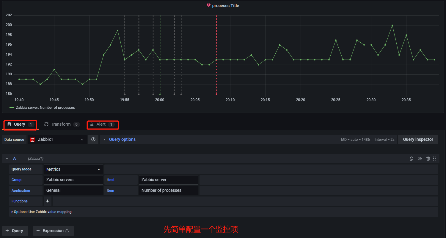Screen dimensions: 446x238
Task: Click the Data source label
Action: [14, 140]
